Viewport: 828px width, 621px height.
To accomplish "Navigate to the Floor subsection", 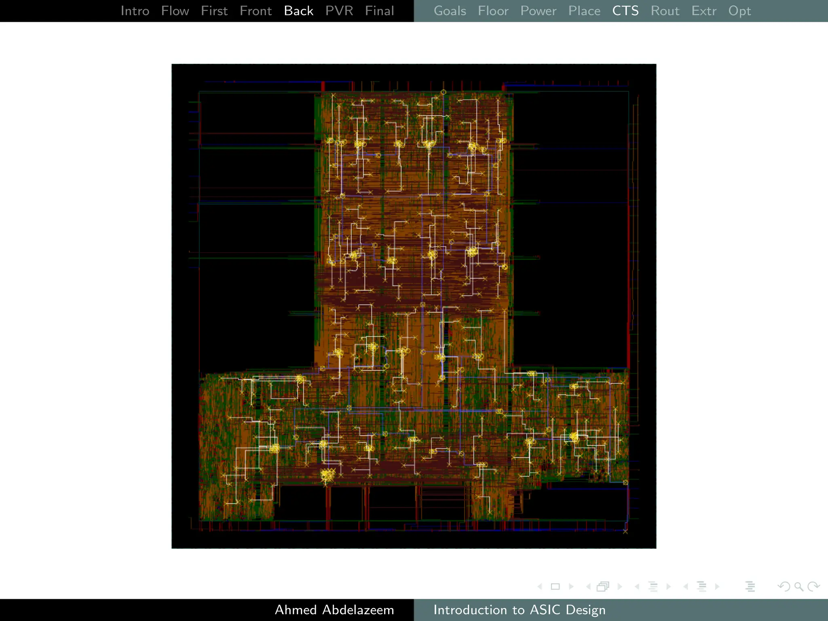I will point(493,11).
